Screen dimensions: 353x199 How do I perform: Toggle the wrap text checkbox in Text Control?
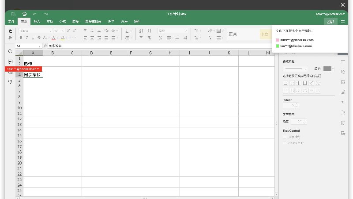285,137
